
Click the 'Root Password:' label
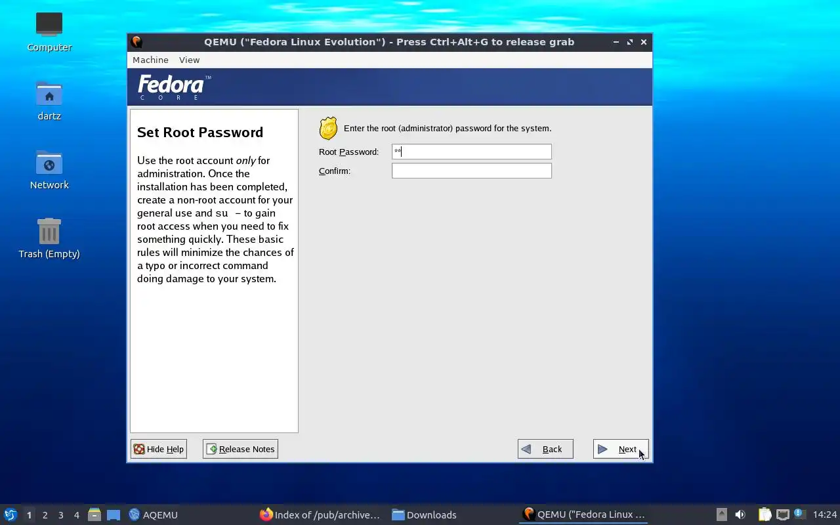[x=348, y=152]
